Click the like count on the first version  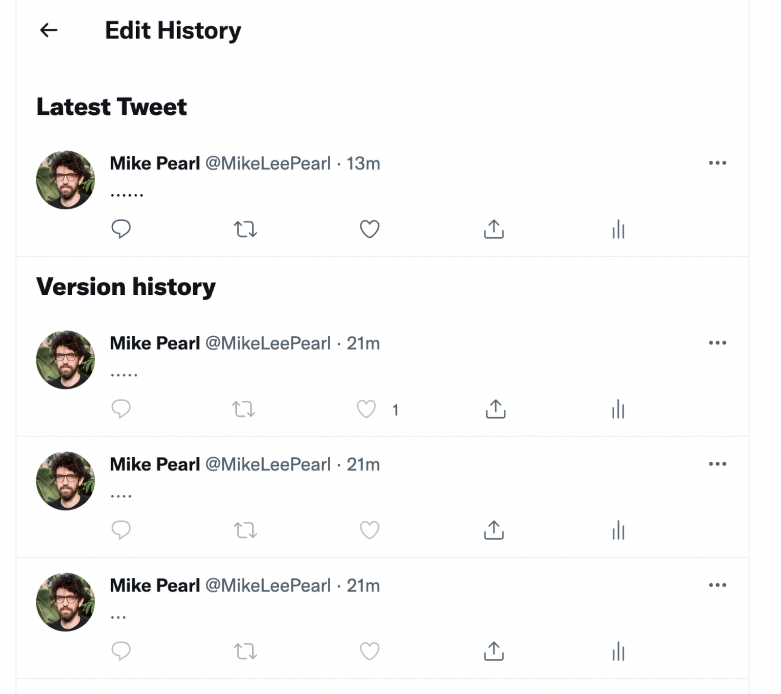(395, 410)
